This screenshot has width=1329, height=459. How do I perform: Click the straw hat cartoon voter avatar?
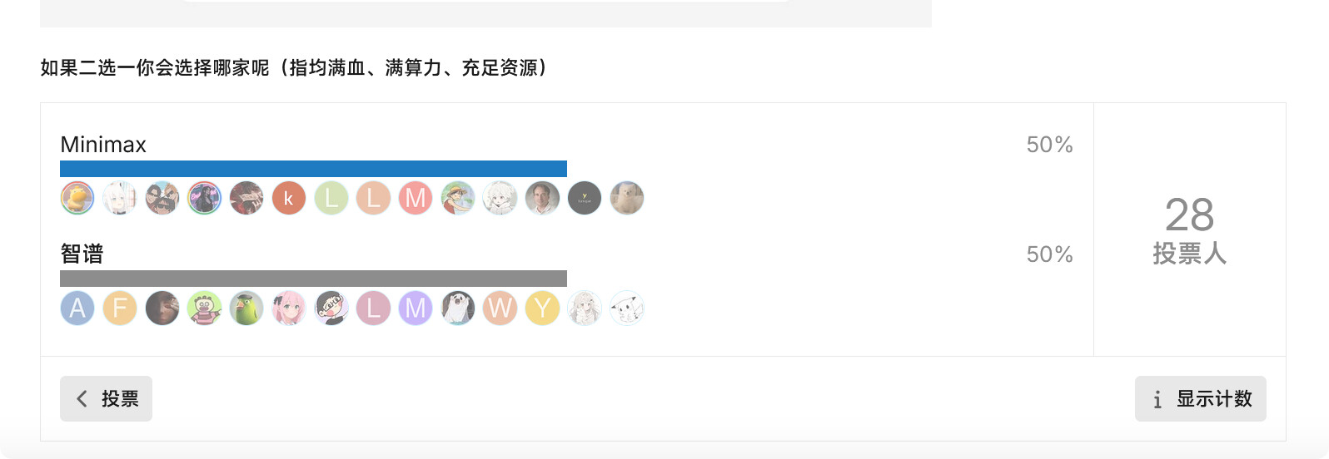point(458,199)
